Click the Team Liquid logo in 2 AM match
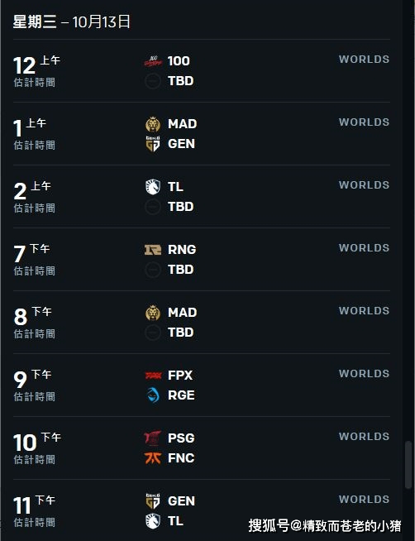This screenshot has width=415, height=541. pyautogui.click(x=153, y=187)
